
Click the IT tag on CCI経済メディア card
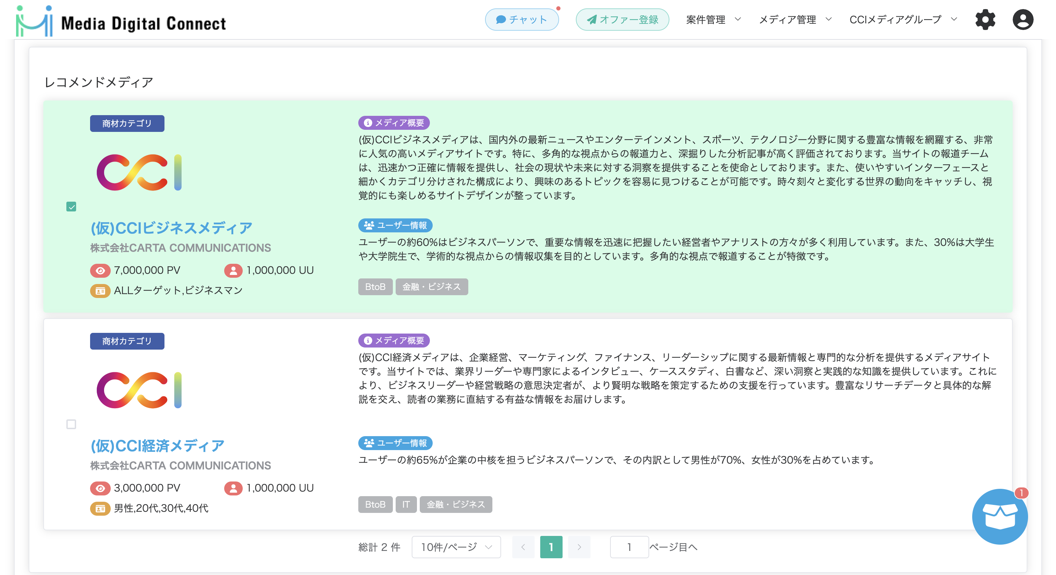406,505
